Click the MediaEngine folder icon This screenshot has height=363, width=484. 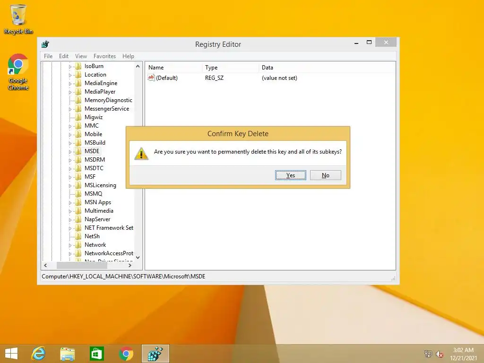click(78, 83)
